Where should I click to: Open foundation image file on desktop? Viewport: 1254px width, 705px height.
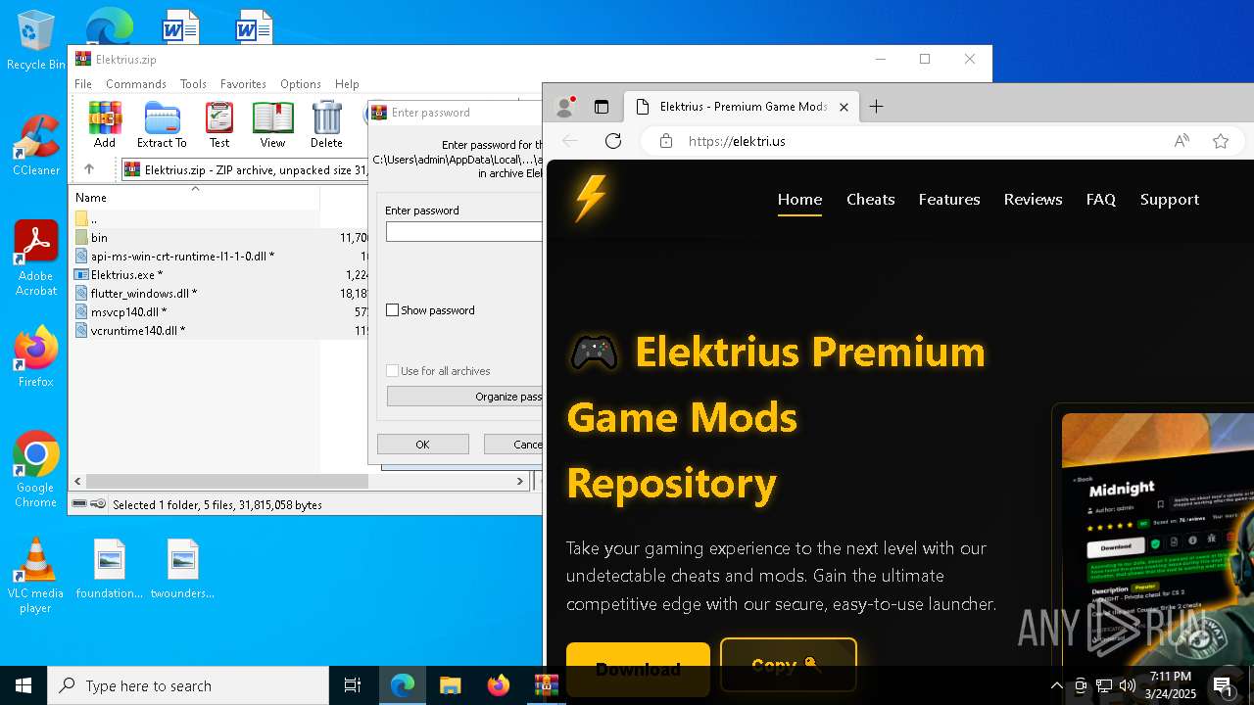(x=110, y=569)
